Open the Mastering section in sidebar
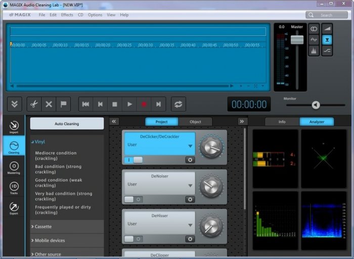The width and height of the screenshot is (354, 259). (x=14, y=168)
